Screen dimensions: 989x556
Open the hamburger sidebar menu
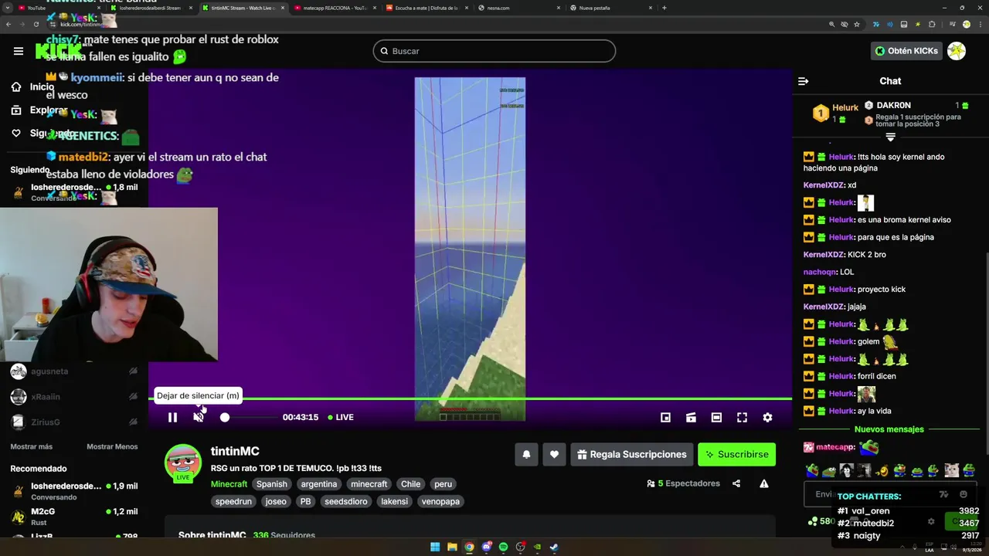pyautogui.click(x=19, y=51)
